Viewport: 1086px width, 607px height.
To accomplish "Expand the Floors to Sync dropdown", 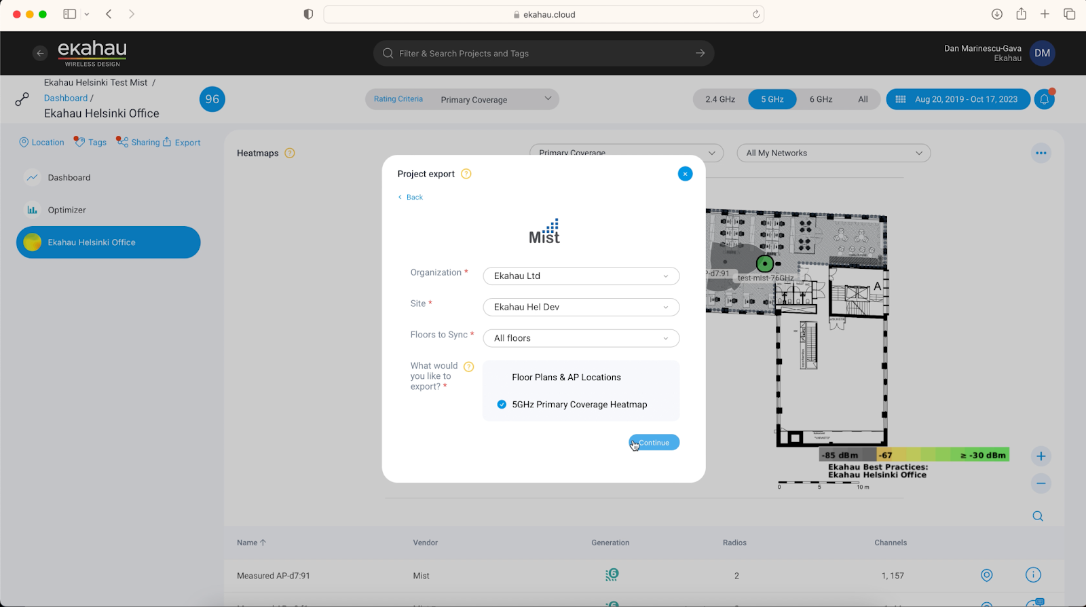I will click(581, 338).
